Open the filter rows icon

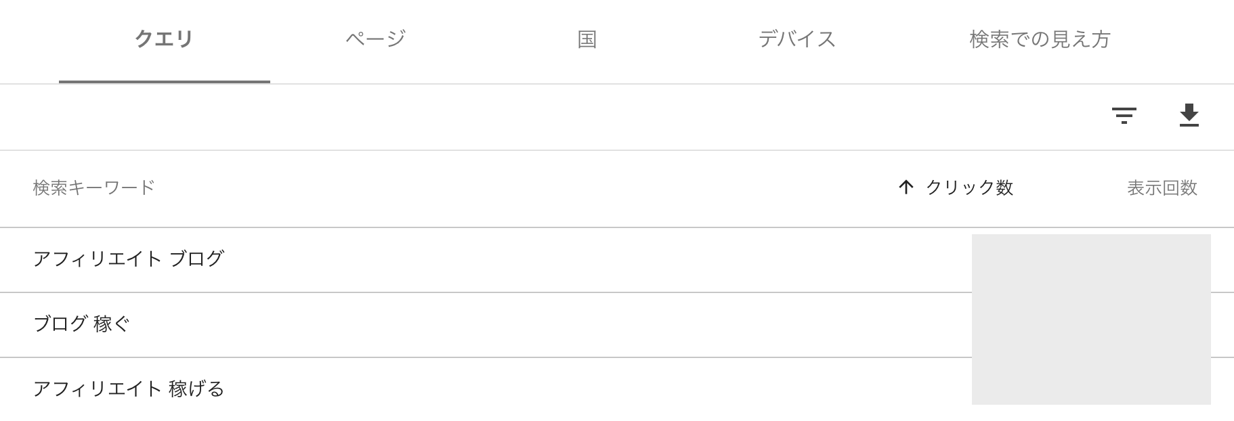[x=1124, y=116]
